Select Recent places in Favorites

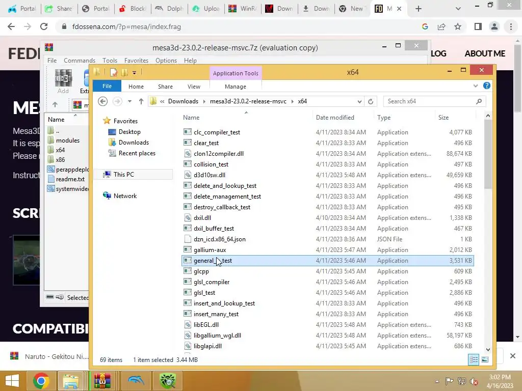click(x=137, y=153)
